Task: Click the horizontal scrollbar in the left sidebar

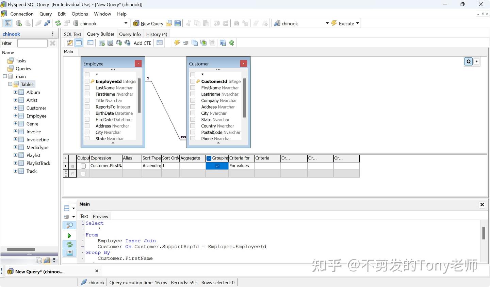Action: point(21,249)
